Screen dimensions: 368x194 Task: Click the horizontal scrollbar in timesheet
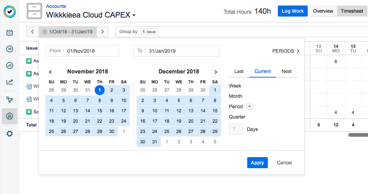[x=358, y=135]
